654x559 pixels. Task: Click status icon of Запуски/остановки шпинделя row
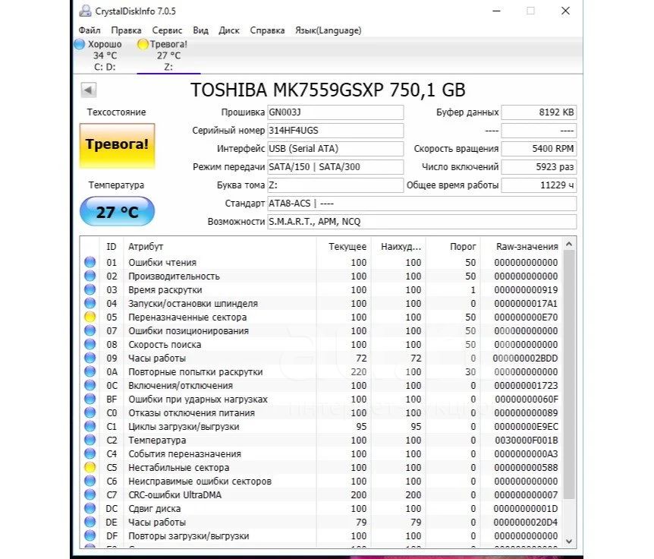click(x=90, y=303)
